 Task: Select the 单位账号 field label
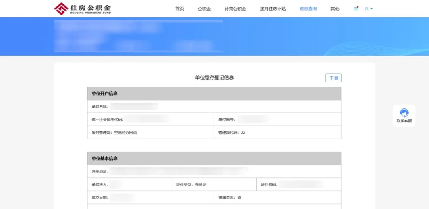click(x=226, y=120)
